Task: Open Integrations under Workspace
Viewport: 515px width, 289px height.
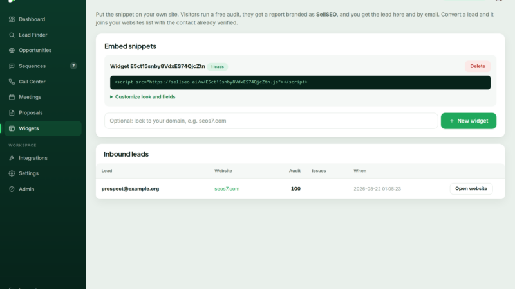Action: [x=42, y=158]
